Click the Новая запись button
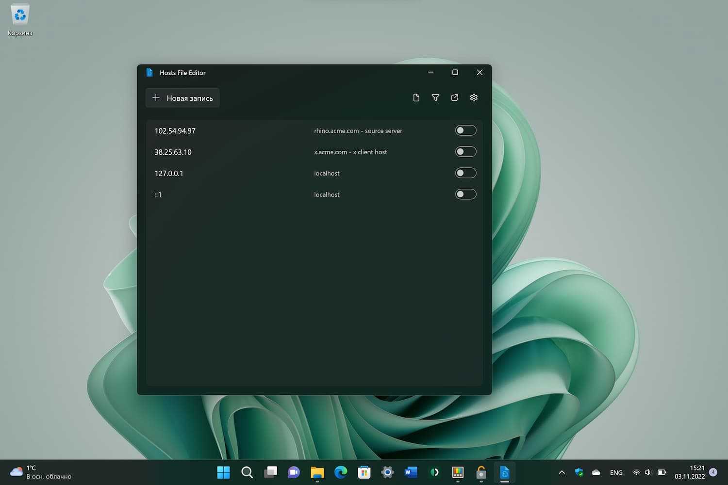728x485 pixels. pos(182,98)
